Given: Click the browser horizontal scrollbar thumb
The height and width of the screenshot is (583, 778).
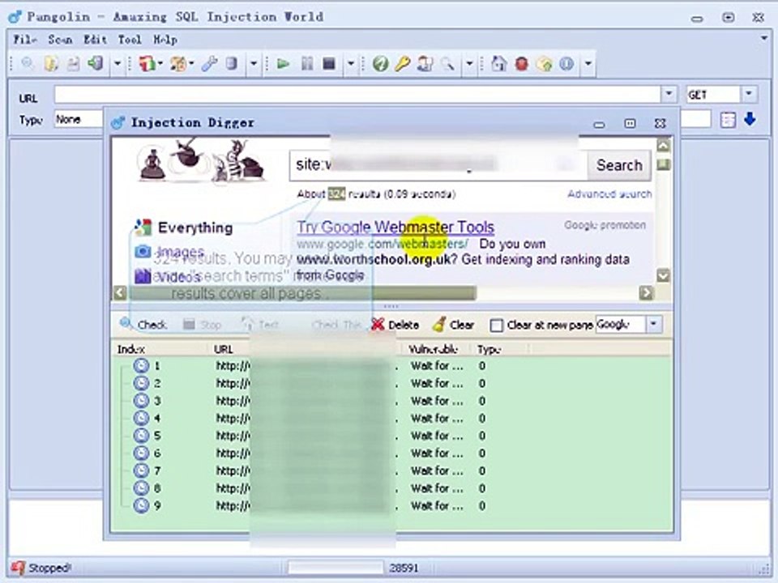Looking at the screenshot, I should (x=302, y=293).
